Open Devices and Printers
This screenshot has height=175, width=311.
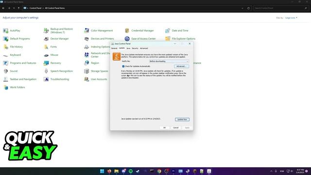click(x=99, y=39)
